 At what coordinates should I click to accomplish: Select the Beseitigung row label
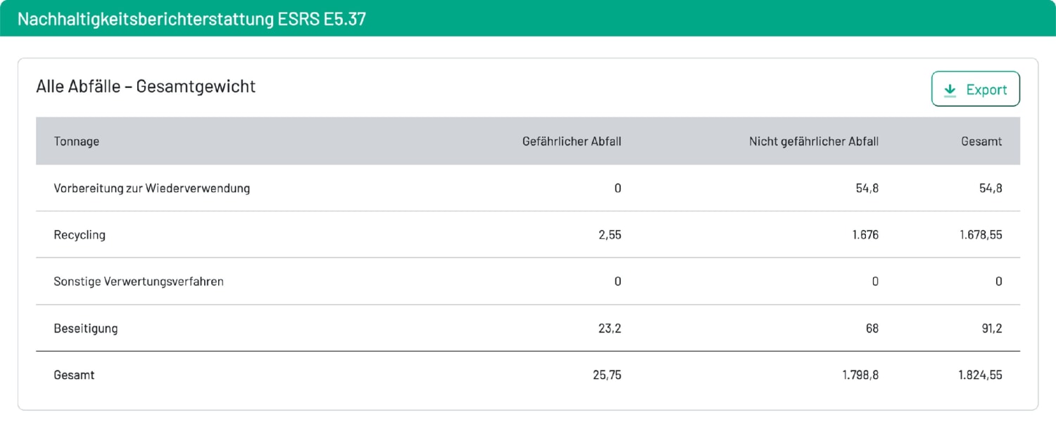pyautogui.click(x=86, y=328)
